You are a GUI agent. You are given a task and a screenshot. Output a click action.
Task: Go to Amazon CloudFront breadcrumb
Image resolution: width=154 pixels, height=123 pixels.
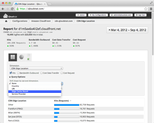click(x=41, y=21)
